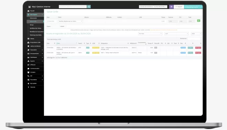Click the green checkmark validate button
This screenshot has width=227, height=130.
click(199, 21)
